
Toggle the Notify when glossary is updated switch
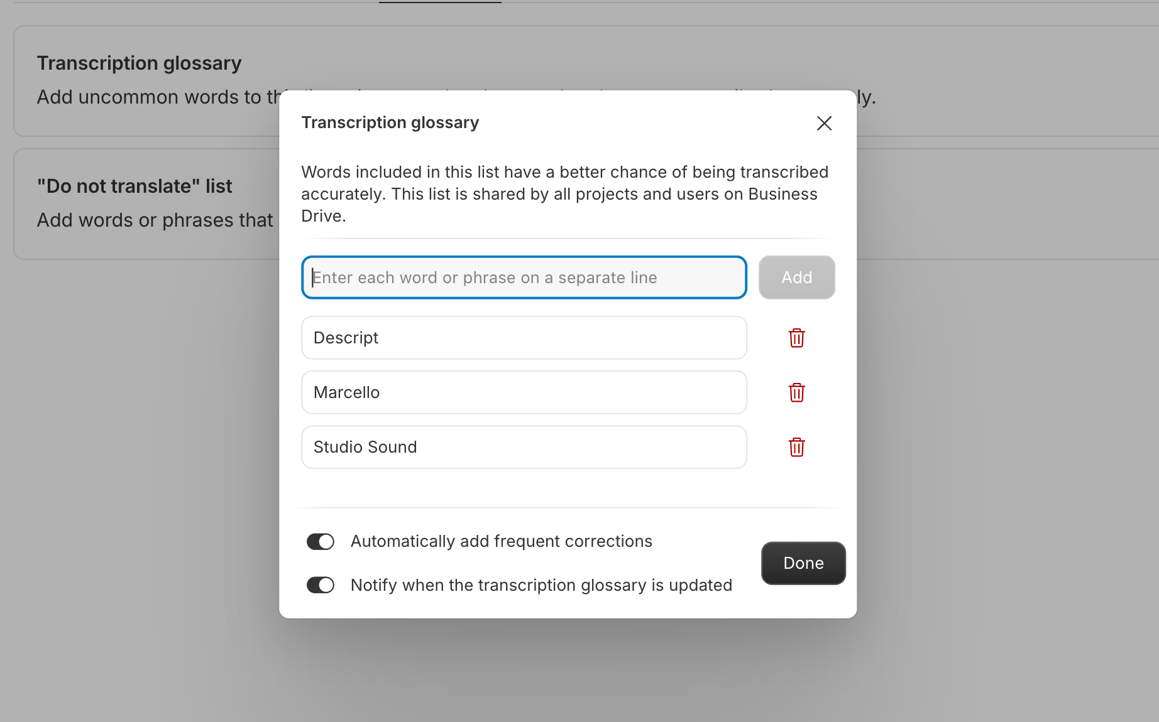pos(320,585)
